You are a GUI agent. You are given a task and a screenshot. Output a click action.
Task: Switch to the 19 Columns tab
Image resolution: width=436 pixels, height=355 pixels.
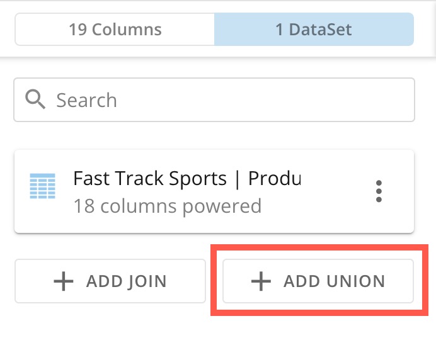coord(115,30)
